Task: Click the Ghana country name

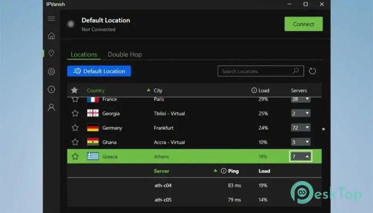Action: 109,142
